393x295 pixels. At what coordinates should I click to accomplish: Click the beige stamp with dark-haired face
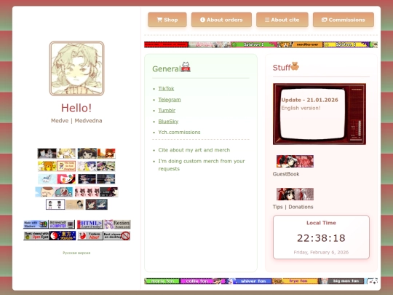point(75,205)
